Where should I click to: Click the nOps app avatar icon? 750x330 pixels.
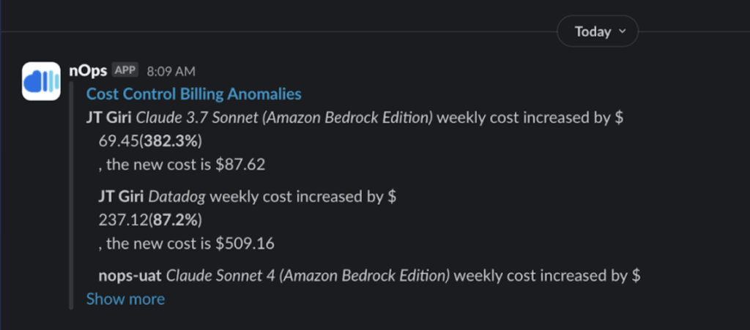pos(41,81)
